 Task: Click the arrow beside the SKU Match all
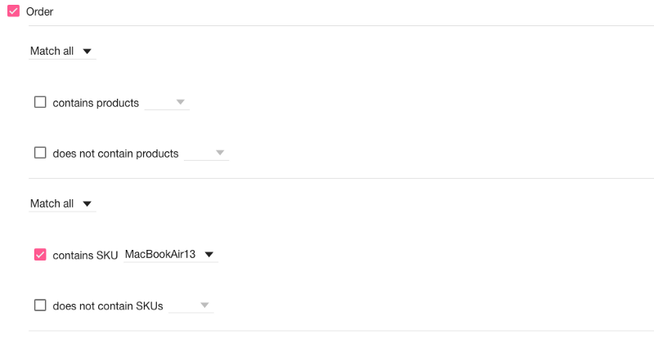click(x=87, y=204)
